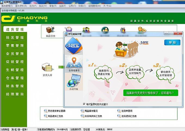This screenshot has height=131, width=185.
Task: Click the magnifier icon beside 历史进货单价查询
Action: (45, 111)
